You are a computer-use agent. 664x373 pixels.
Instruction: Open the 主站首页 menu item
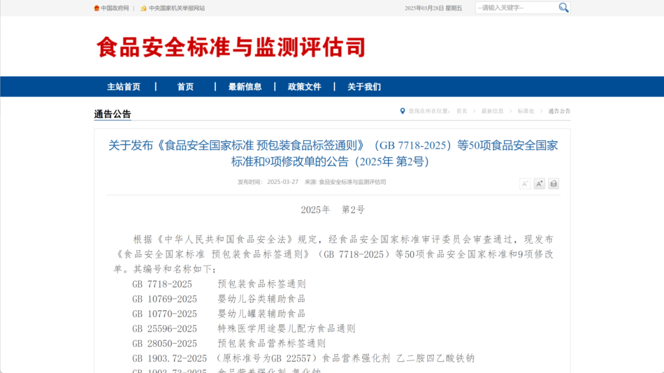click(x=124, y=86)
